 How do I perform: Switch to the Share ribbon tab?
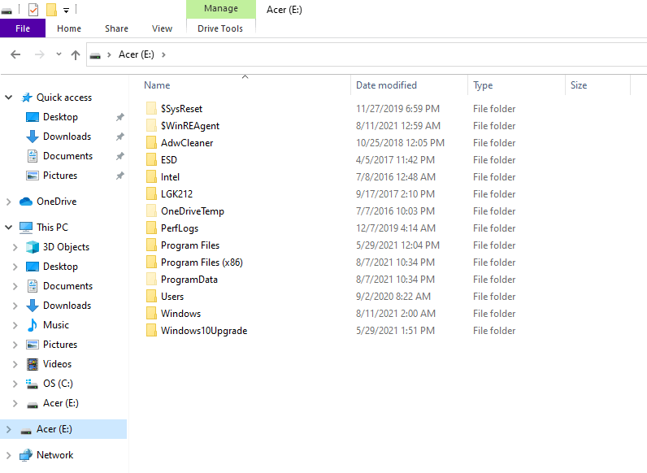pyautogui.click(x=116, y=28)
